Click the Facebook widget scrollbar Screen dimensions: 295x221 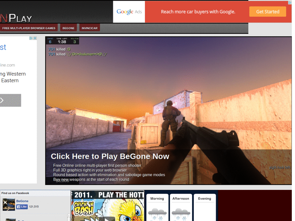[69, 217]
